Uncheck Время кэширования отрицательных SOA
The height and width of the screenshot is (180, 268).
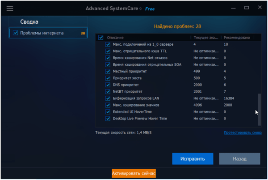tap(108, 64)
